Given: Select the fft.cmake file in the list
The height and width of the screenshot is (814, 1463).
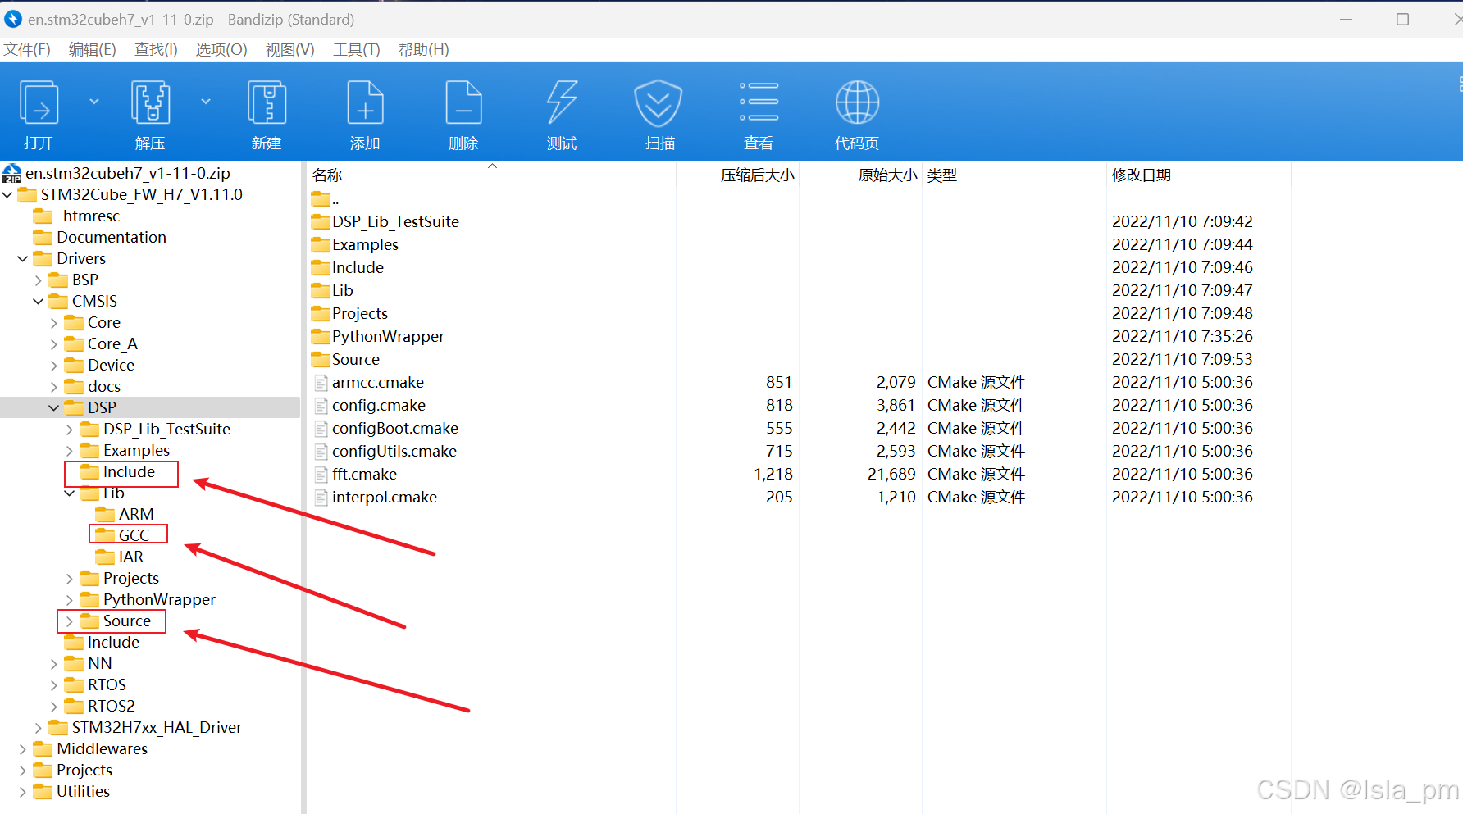Looking at the screenshot, I should [x=364, y=474].
